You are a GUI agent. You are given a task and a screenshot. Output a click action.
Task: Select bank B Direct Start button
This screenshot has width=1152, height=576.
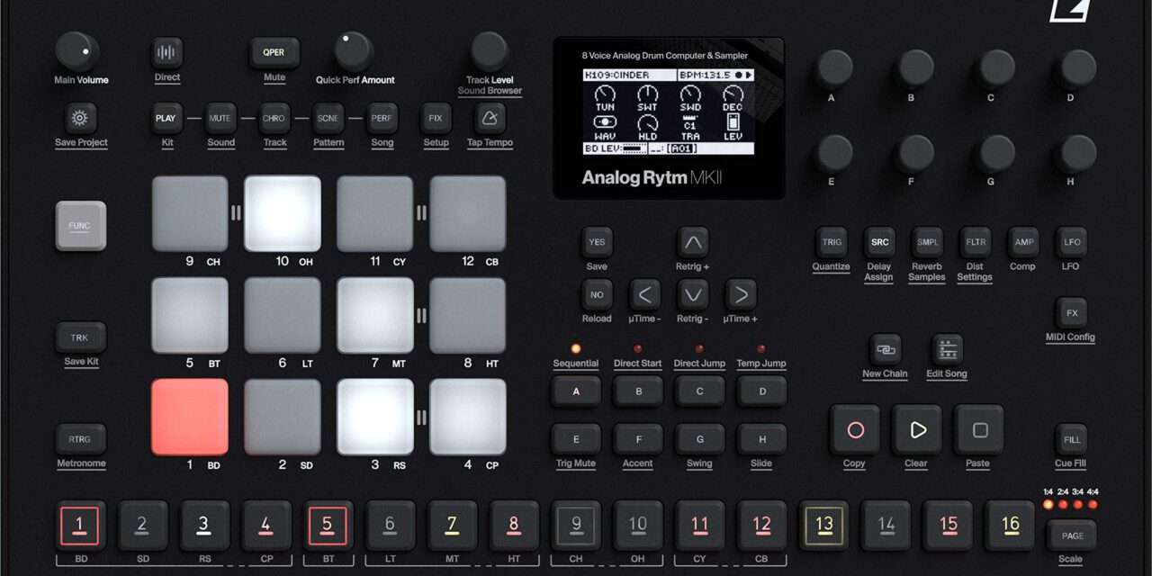(x=638, y=391)
